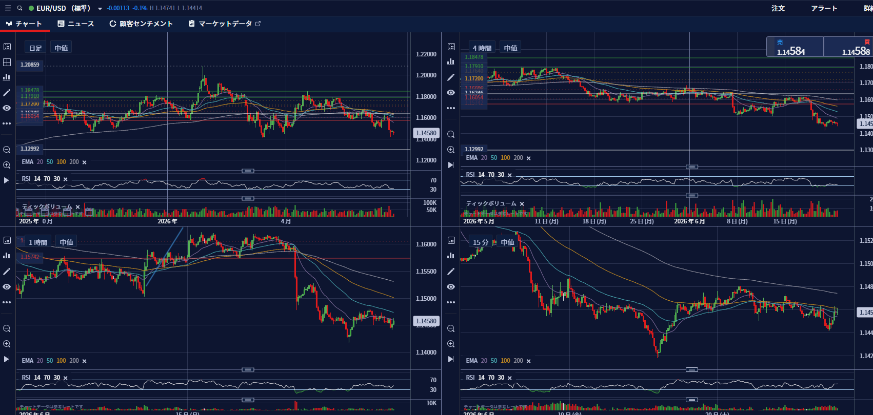Screen dimensions: 873x415
Task: Open the 顧客センチメント tab
Action: point(141,24)
